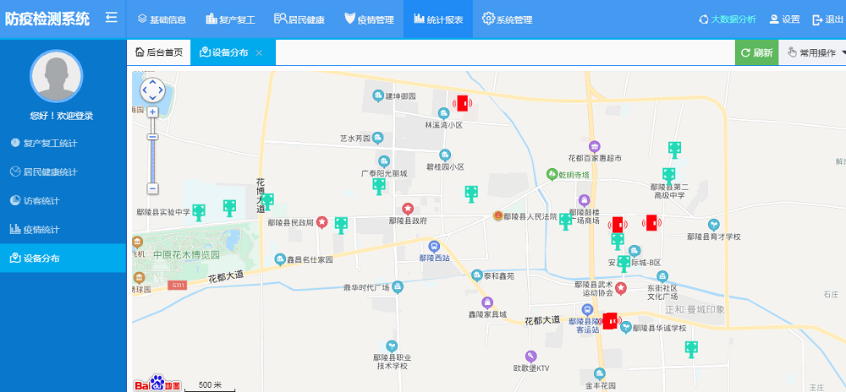
Task: Open the 系统管理 top menu
Action: click(508, 19)
